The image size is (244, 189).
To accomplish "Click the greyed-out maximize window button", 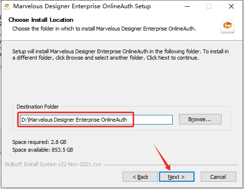I will click(209, 6).
